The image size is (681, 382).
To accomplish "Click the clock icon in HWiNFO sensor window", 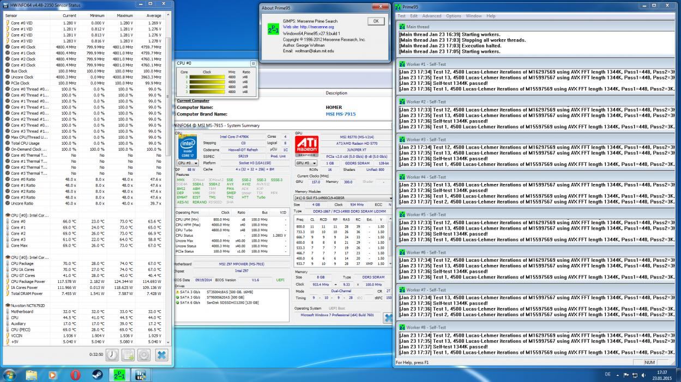I will (112, 355).
